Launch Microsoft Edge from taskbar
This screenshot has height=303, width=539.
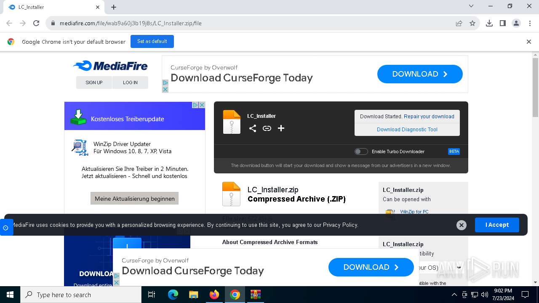coord(173,295)
